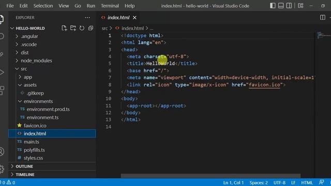Toggle the secondary side bar layout icon

coord(289,6)
